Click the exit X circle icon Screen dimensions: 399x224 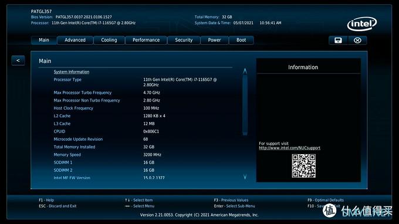(x=357, y=40)
